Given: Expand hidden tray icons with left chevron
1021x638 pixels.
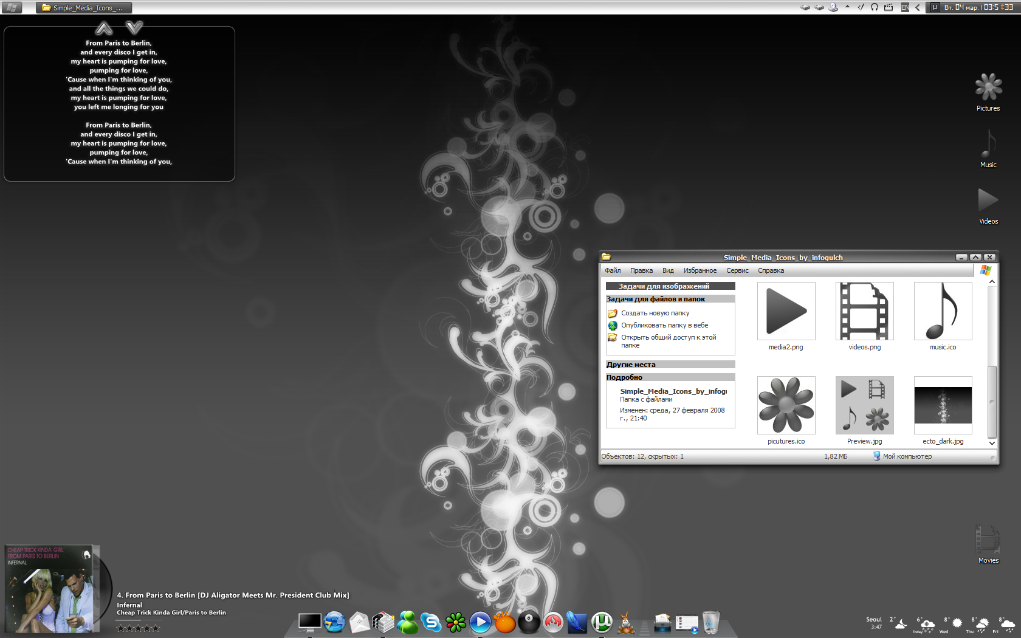Looking at the screenshot, I should tap(917, 7).
